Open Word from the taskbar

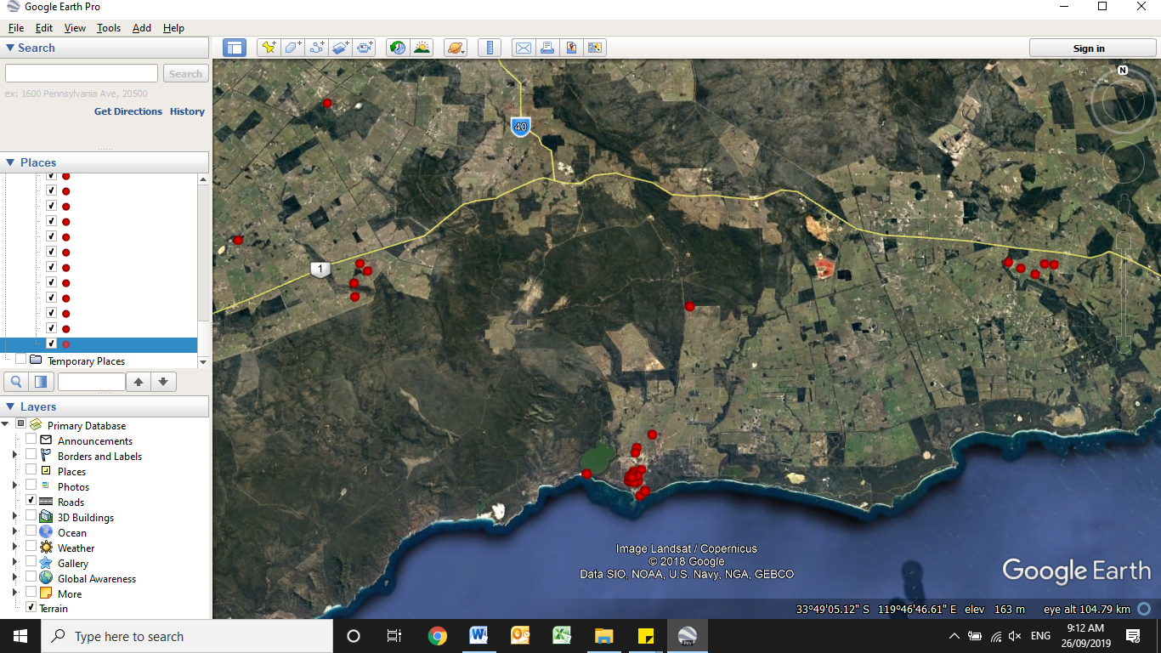point(479,636)
